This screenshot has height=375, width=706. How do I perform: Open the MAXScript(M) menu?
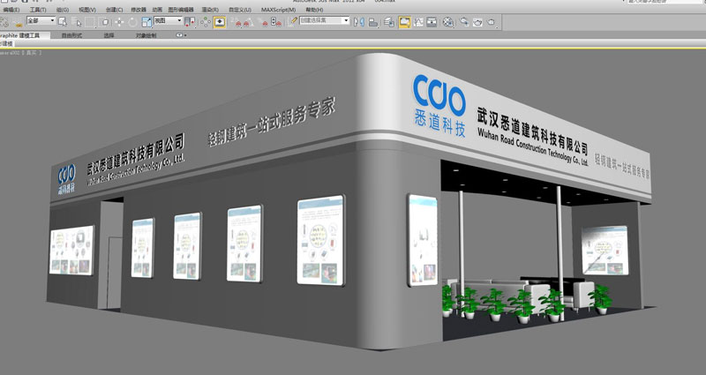[x=279, y=10]
